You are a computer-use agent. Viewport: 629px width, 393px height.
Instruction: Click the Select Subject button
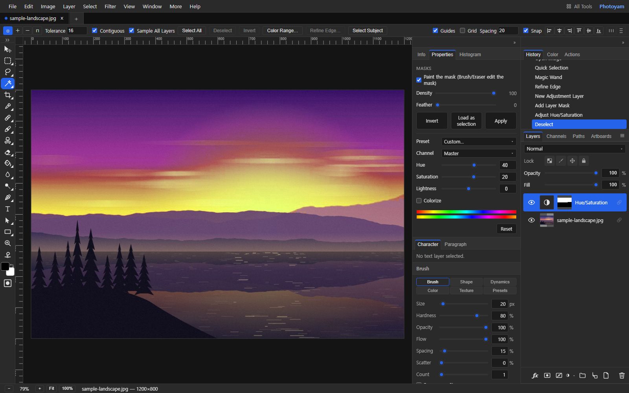click(368, 31)
